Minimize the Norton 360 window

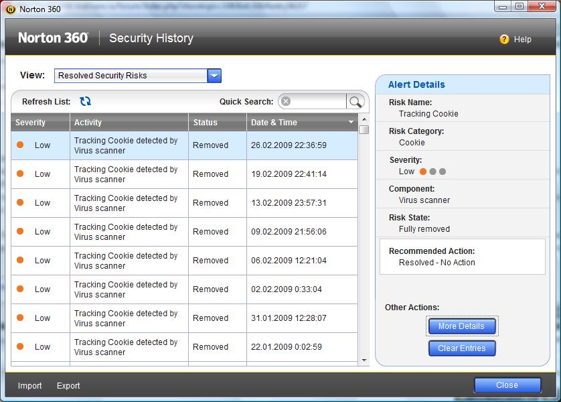(503, 7)
